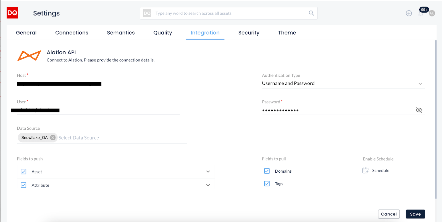The width and height of the screenshot is (442, 222).
Task: Expand the Asset fields row
Action: [208, 172]
